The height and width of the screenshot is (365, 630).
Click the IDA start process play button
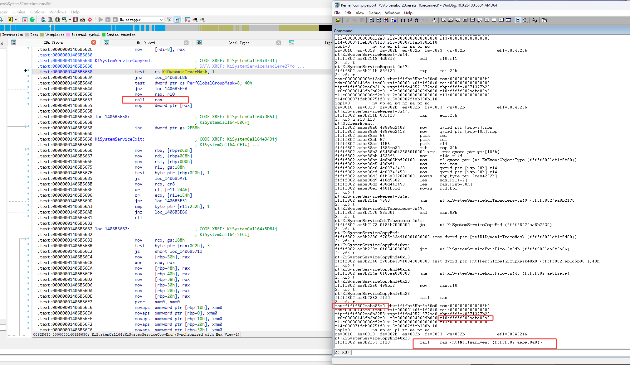click(x=100, y=20)
